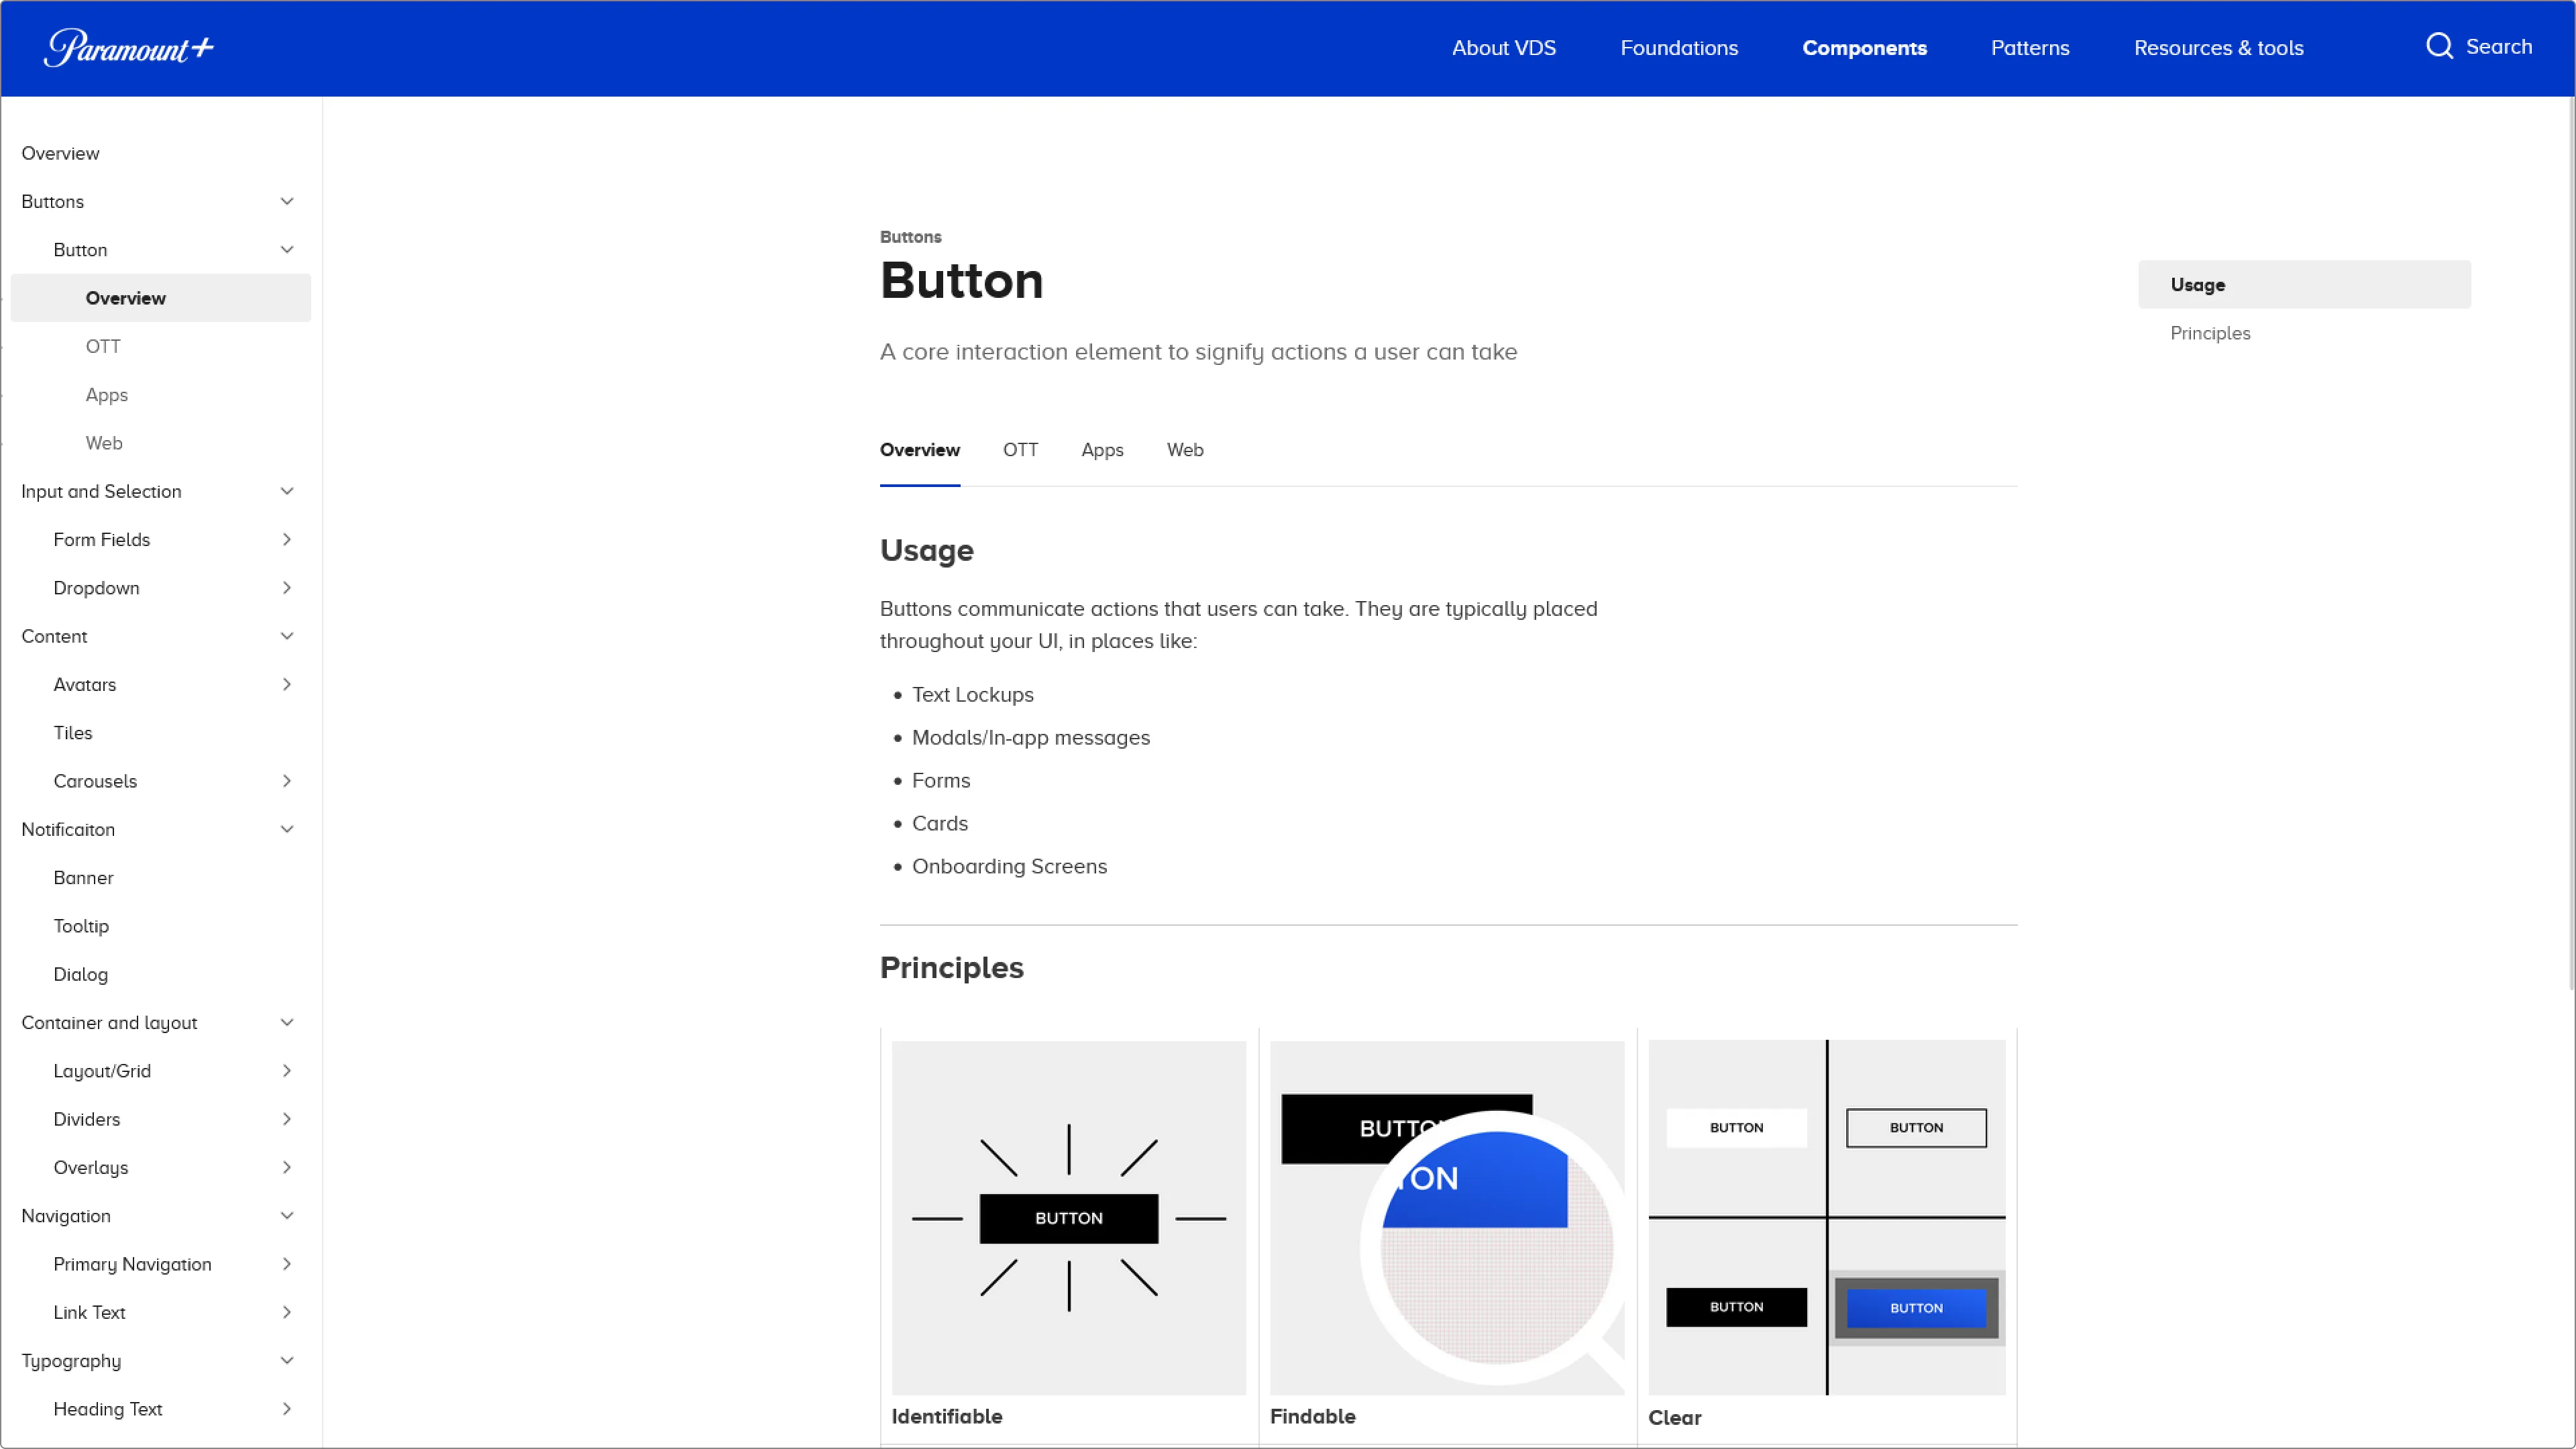The width and height of the screenshot is (2576, 1449).
Task: Expand the Primary Navigation chevron
Action: click(x=287, y=1264)
